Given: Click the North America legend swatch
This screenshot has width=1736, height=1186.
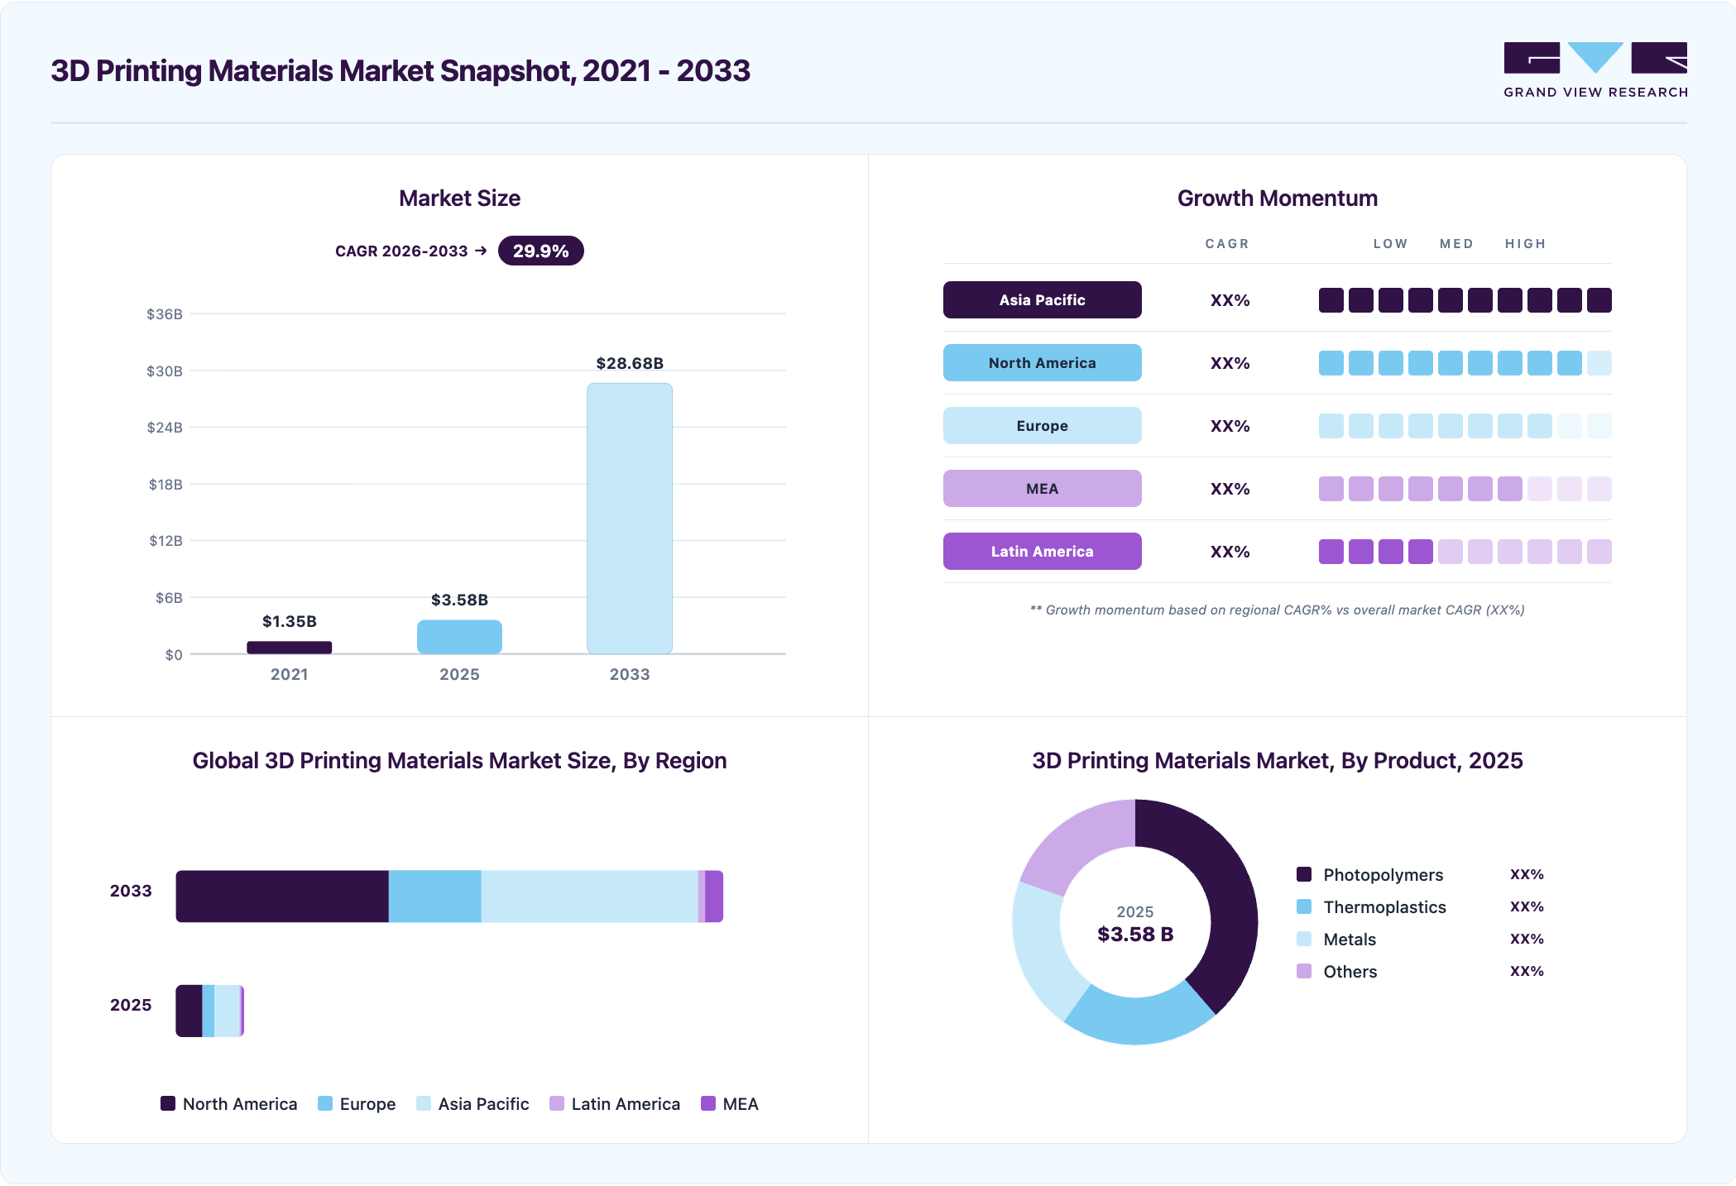Looking at the screenshot, I should (x=168, y=1103).
